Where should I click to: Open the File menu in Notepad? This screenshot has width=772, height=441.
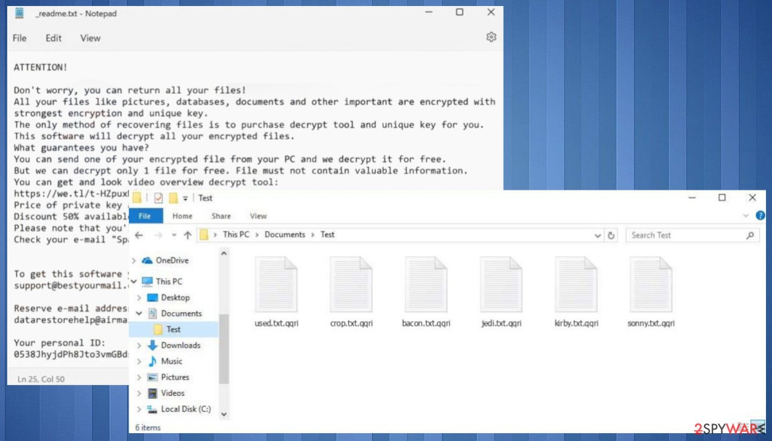click(19, 37)
